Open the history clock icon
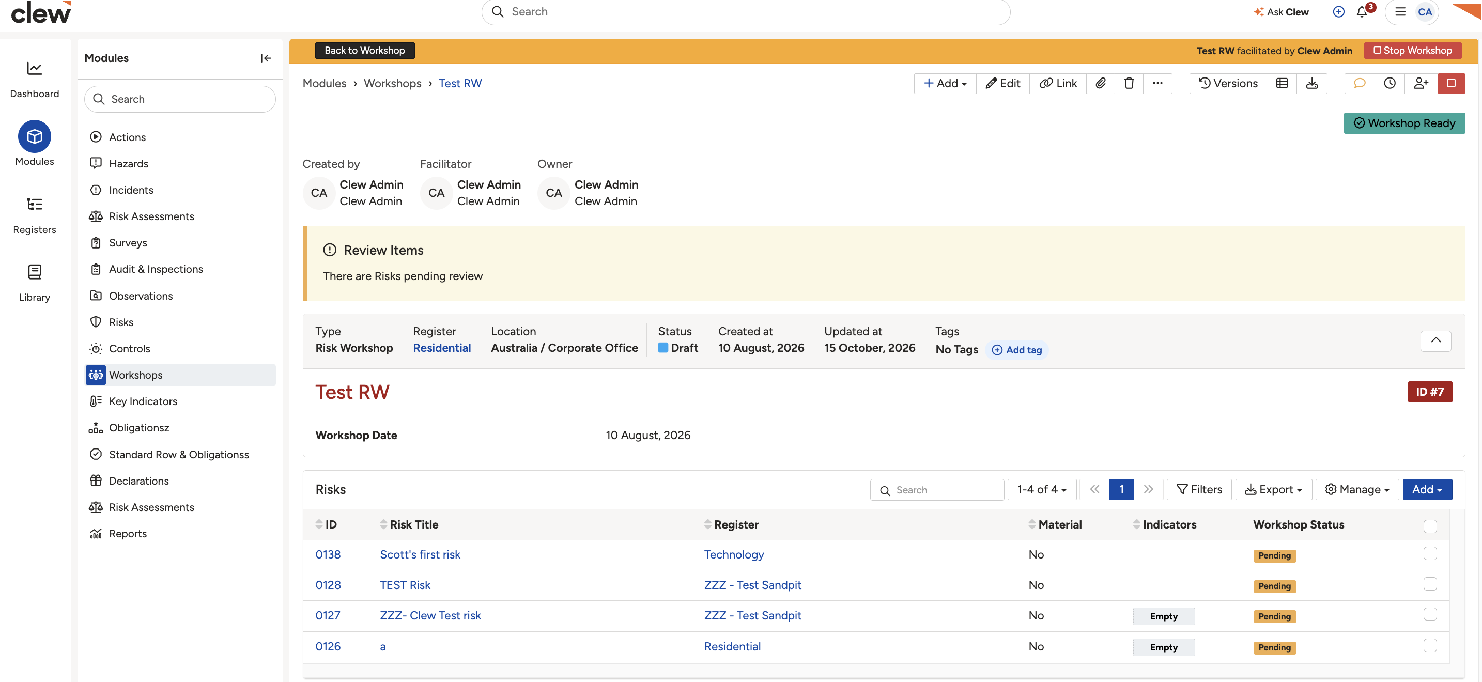Image resolution: width=1482 pixels, height=682 pixels. (x=1390, y=83)
